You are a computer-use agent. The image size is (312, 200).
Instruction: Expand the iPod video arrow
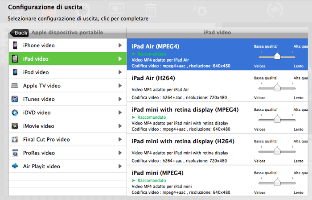pyautogui.click(x=120, y=72)
